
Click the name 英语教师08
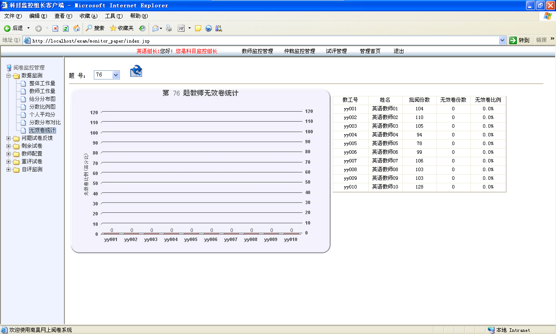pyautogui.click(x=385, y=169)
